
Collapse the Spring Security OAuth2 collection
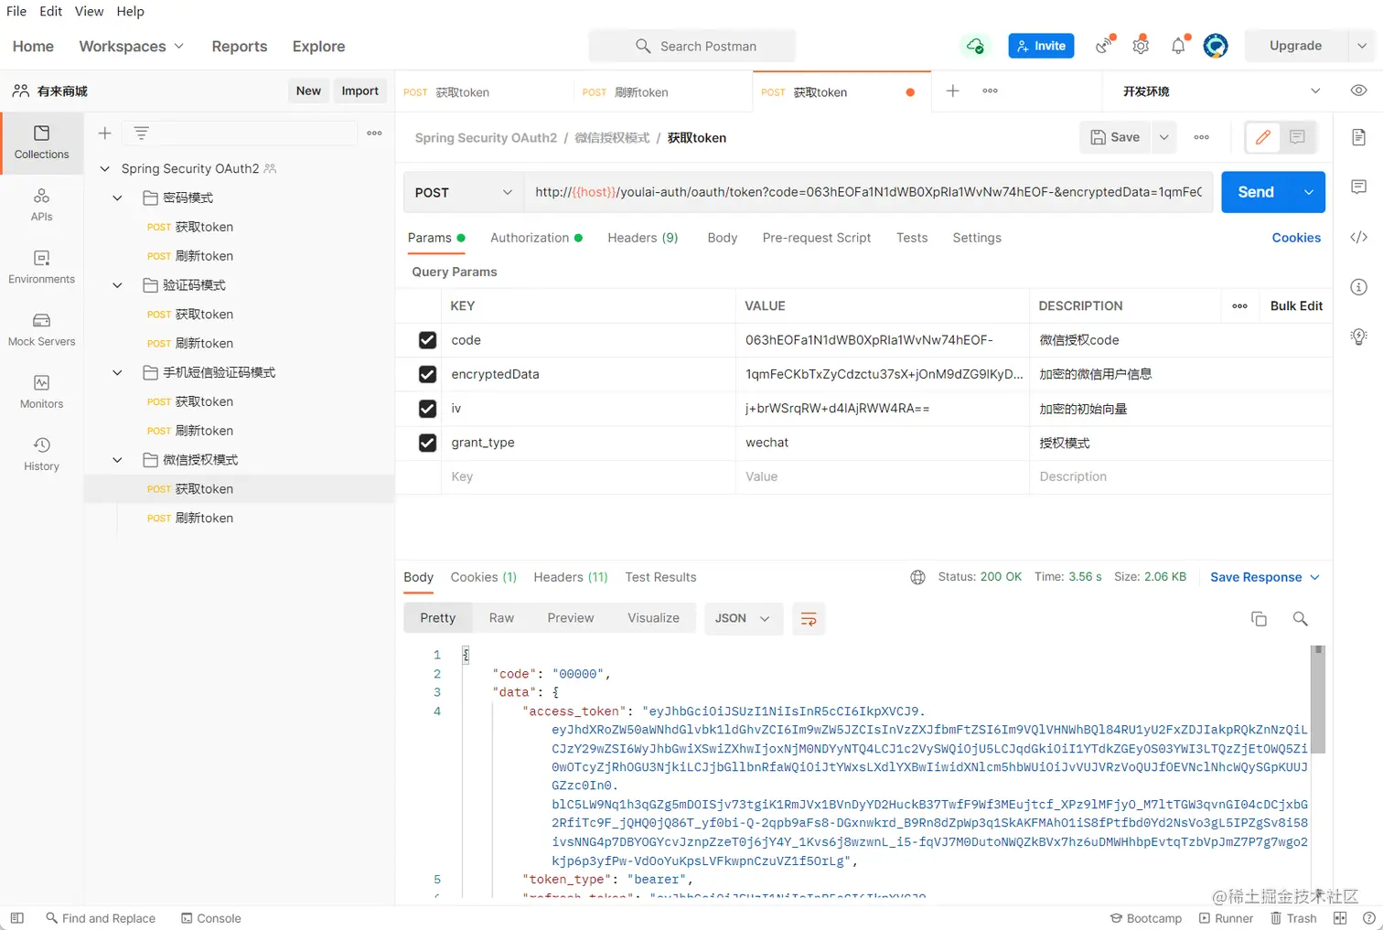coord(105,169)
